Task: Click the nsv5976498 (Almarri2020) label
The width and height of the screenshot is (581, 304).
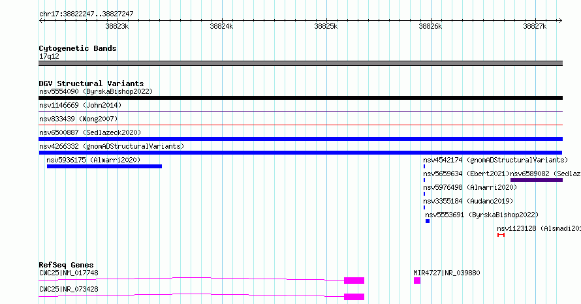Action: [x=470, y=187]
